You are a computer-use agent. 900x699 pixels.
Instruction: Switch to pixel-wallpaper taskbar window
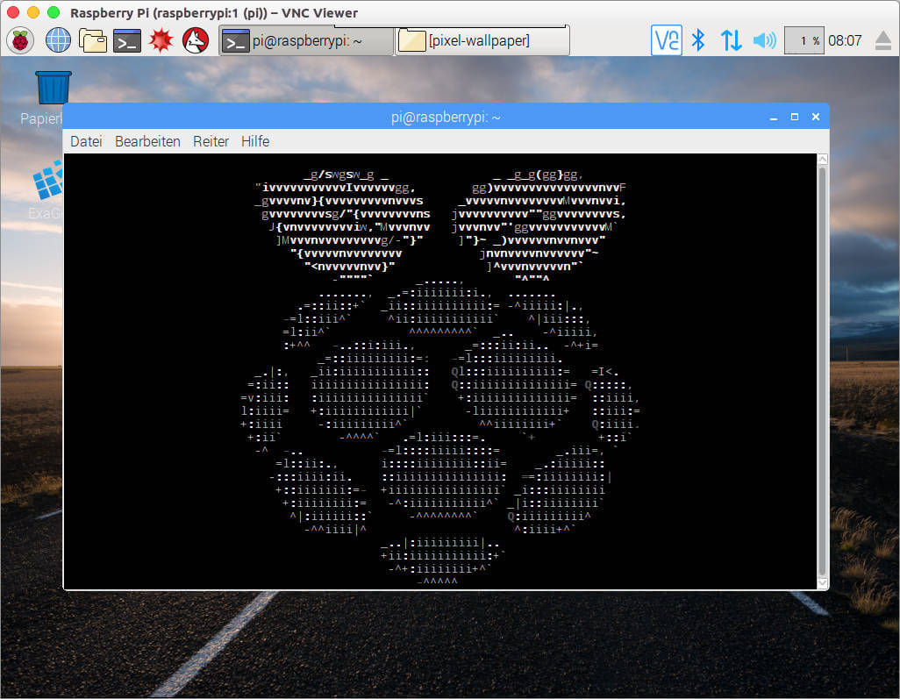click(482, 40)
